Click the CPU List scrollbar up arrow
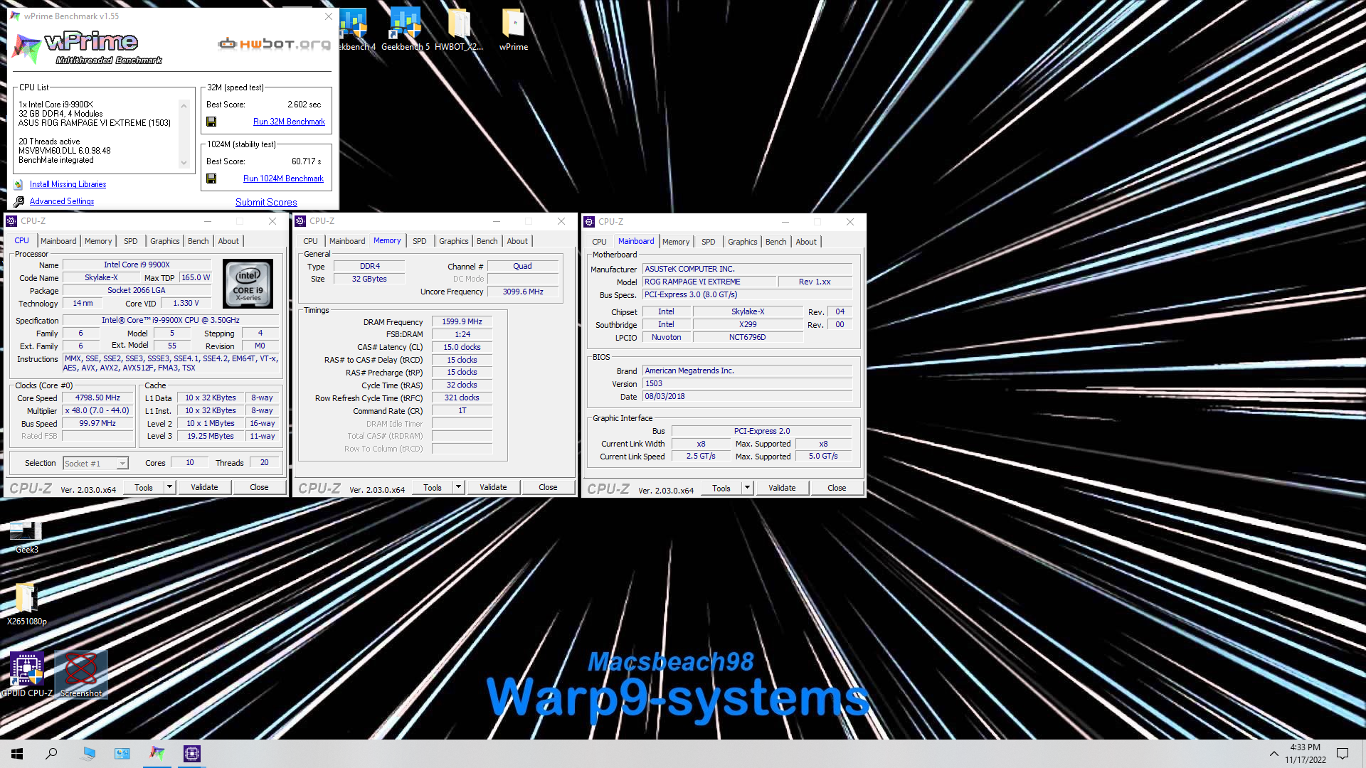The width and height of the screenshot is (1366, 768). tap(184, 105)
